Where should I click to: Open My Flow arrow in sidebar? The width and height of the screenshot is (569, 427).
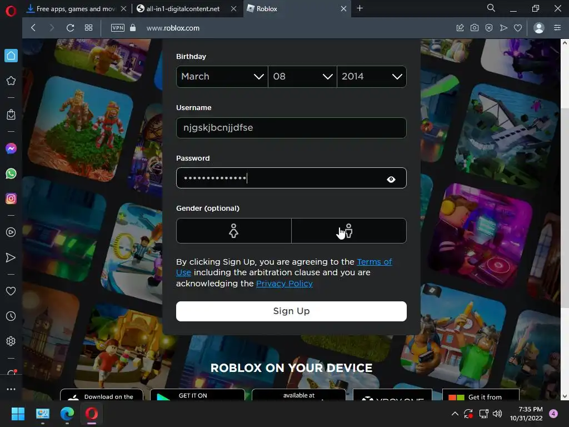pos(11,257)
